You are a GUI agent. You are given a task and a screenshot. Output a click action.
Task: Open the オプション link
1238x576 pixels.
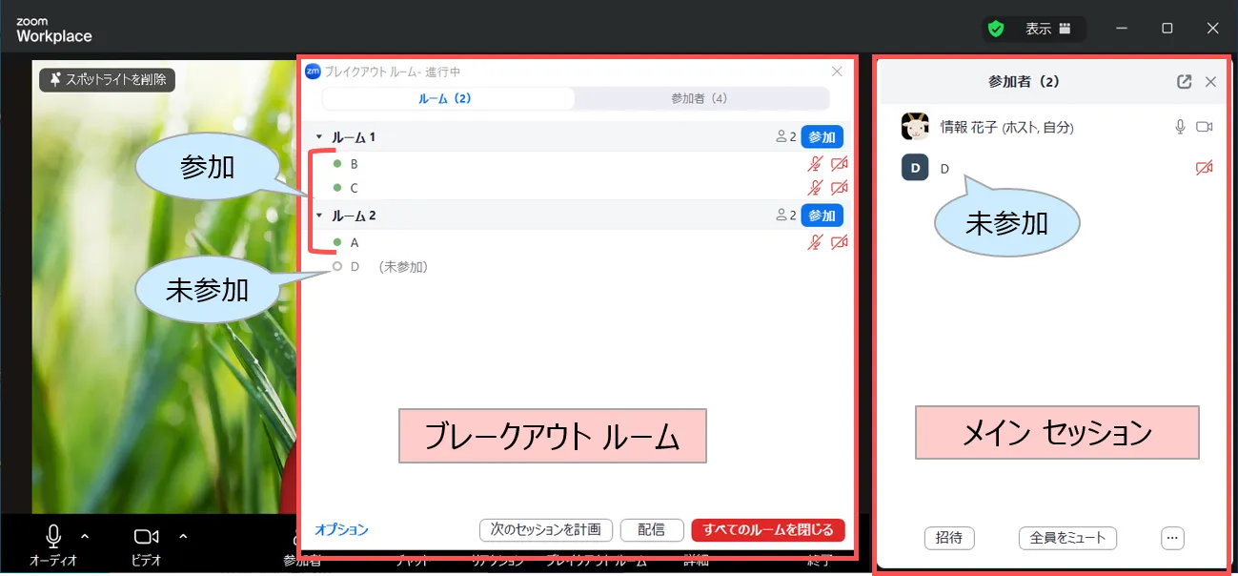[x=341, y=530]
